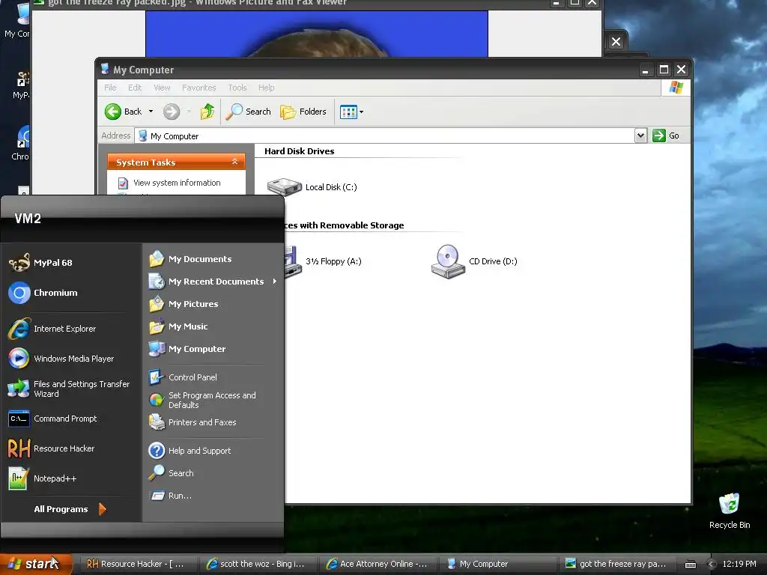Click Search in the Explorer toolbar

(249, 112)
